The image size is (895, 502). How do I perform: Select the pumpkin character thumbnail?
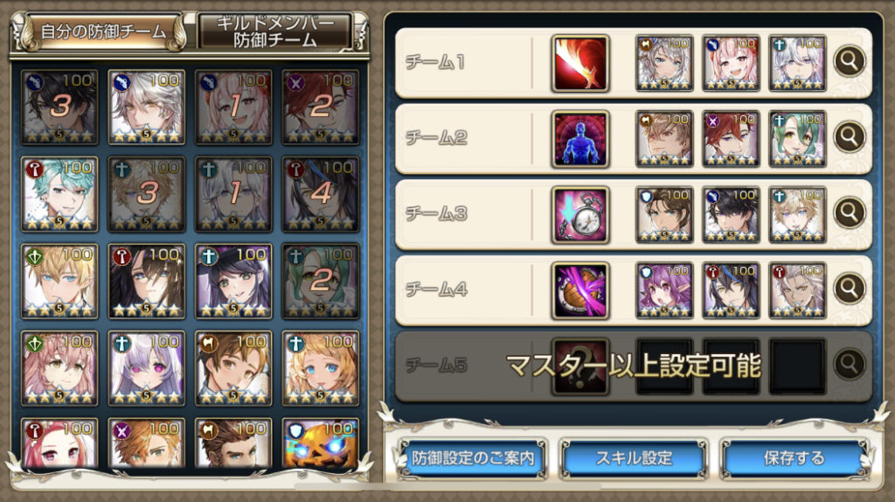click(x=320, y=445)
